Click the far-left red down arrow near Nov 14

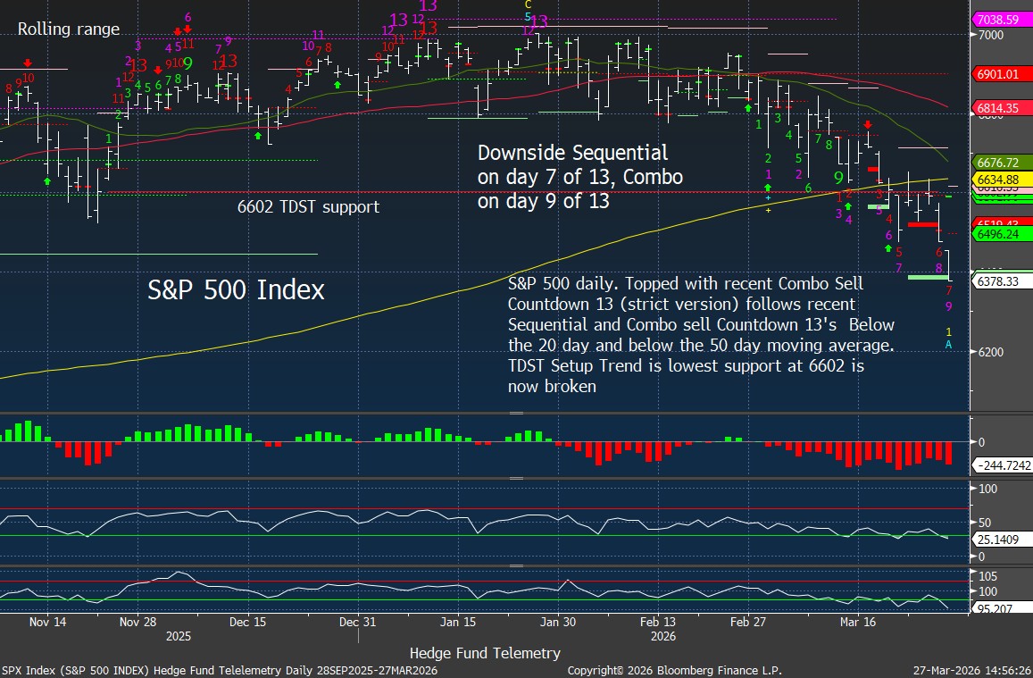point(28,63)
